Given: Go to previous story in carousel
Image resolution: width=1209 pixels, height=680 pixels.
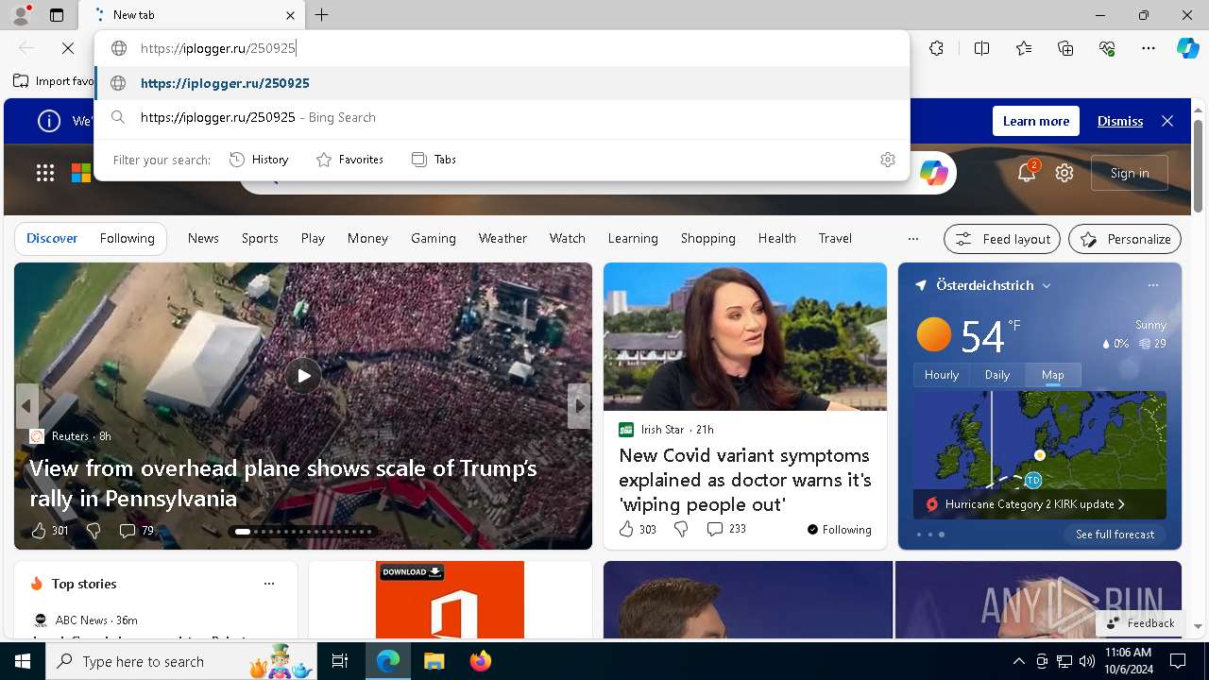Looking at the screenshot, I should click(x=26, y=405).
